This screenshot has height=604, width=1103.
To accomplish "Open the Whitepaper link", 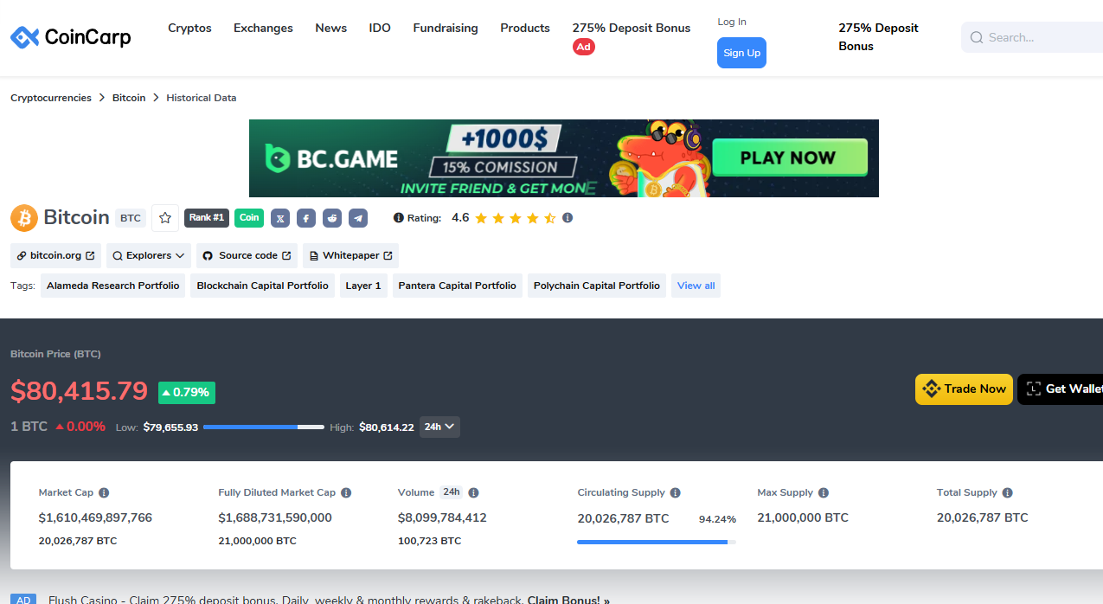I will click(350, 255).
